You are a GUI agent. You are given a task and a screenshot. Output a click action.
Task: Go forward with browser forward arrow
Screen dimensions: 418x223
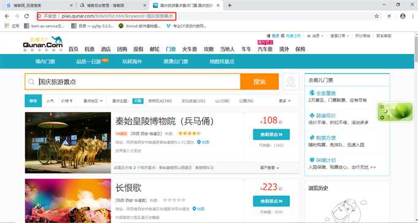[x=17, y=16]
